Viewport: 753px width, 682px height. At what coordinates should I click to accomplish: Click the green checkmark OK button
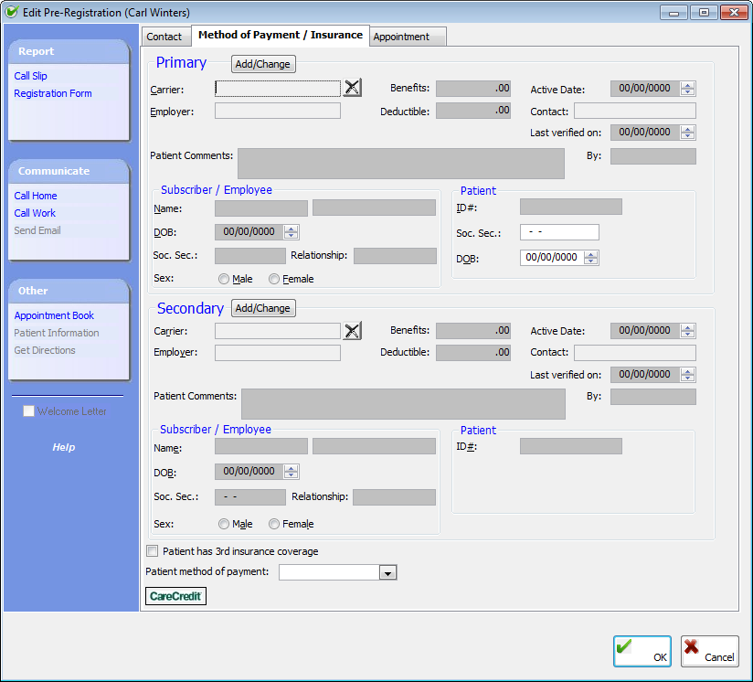pos(642,651)
